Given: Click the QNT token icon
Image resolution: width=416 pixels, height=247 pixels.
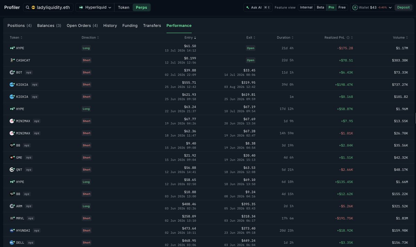Looking at the screenshot, I should [12, 170].
